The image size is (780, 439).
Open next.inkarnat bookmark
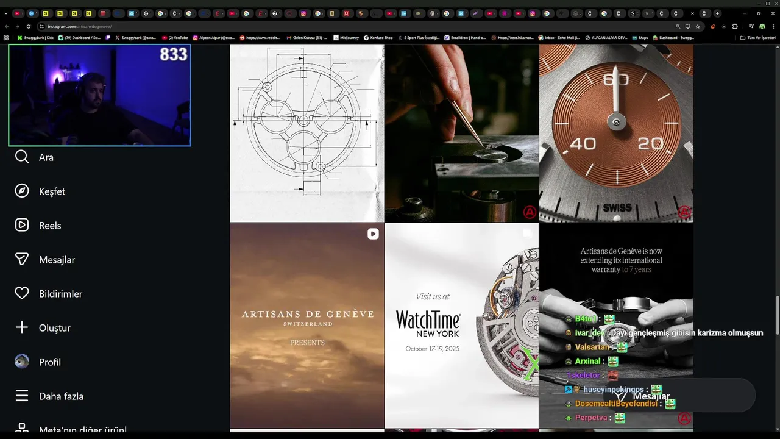click(x=512, y=38)
